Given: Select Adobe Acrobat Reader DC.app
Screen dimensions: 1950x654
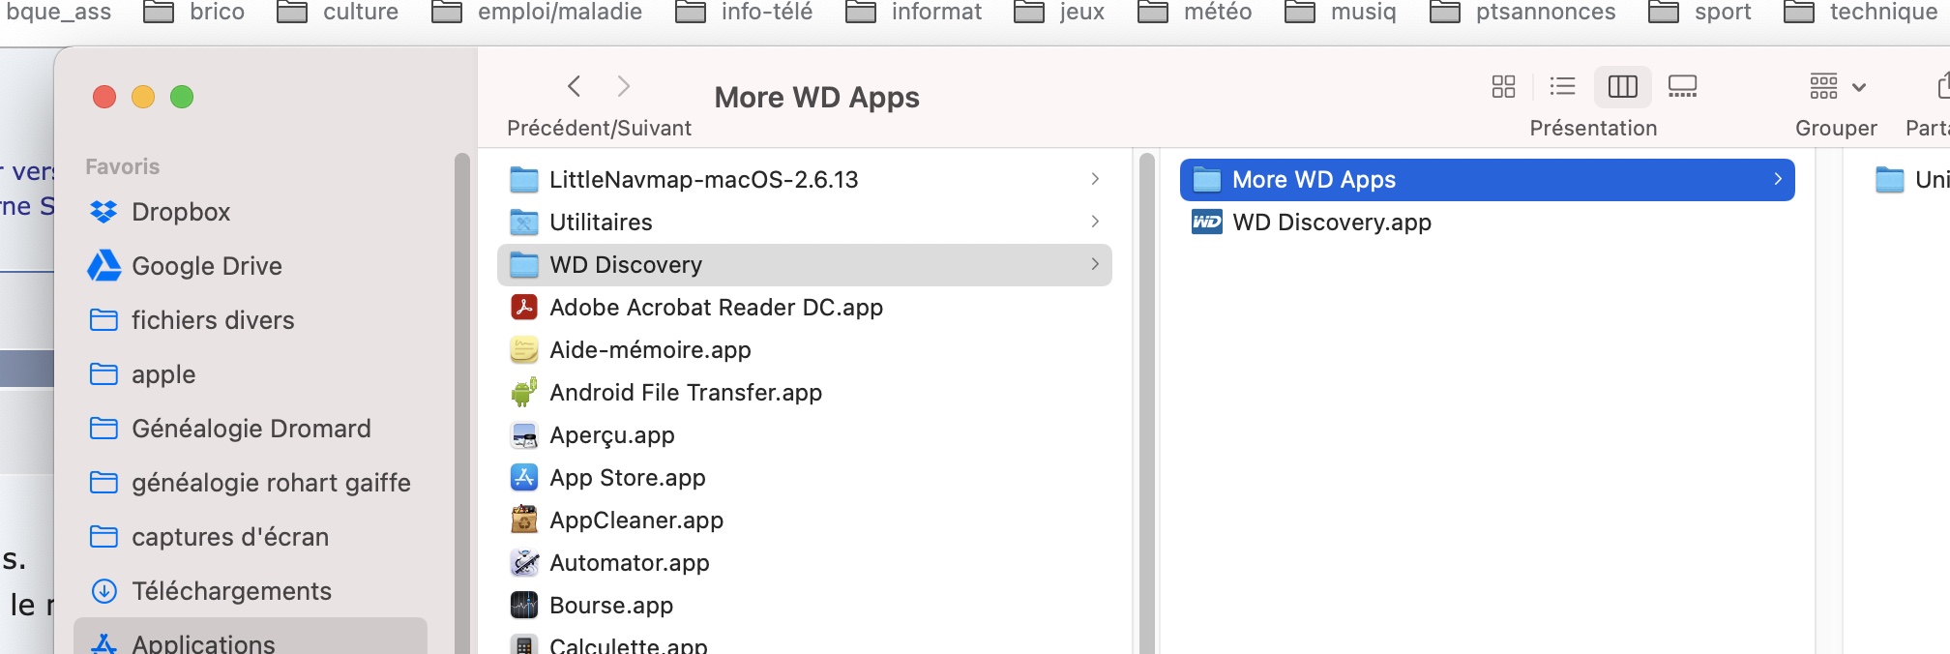Looking at the screenshot, I should tap(804, 307).
